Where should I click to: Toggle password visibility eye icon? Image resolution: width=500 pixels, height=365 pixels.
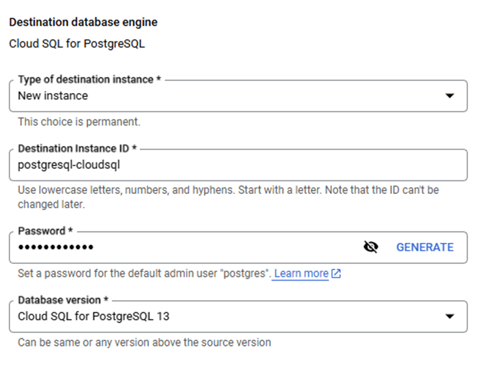371,247
